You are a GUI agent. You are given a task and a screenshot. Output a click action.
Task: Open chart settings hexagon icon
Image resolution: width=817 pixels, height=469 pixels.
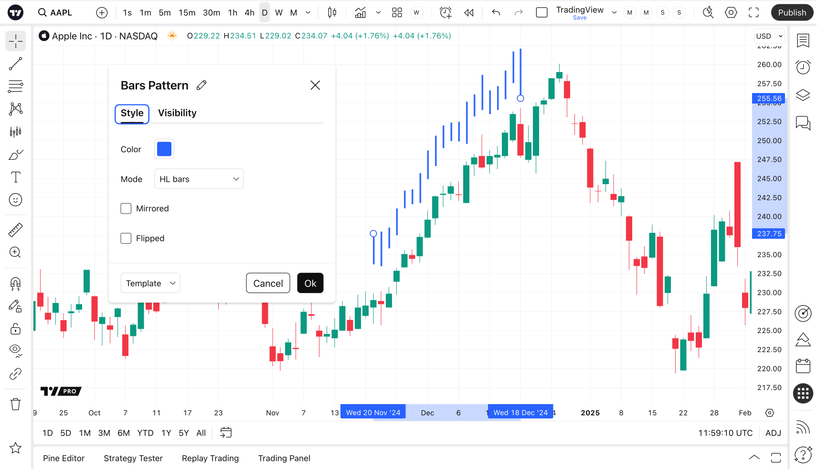731,12
